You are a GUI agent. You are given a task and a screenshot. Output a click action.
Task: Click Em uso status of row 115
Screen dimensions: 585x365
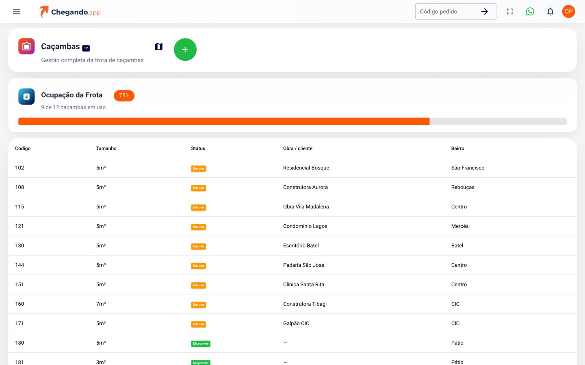pyautogui.click(x=199, y=208)
